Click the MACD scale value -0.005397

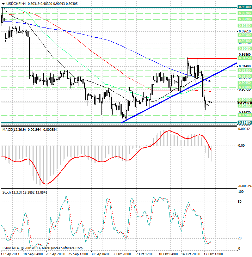click(x=245, y=186)
